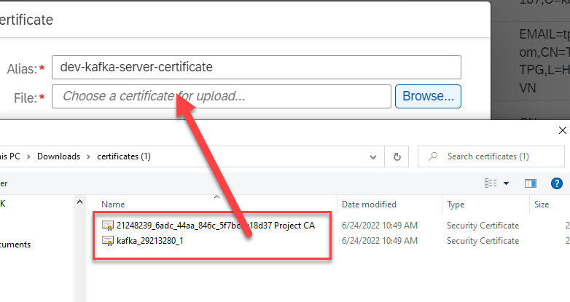Sort files by Name column header

tap(113, 204)
